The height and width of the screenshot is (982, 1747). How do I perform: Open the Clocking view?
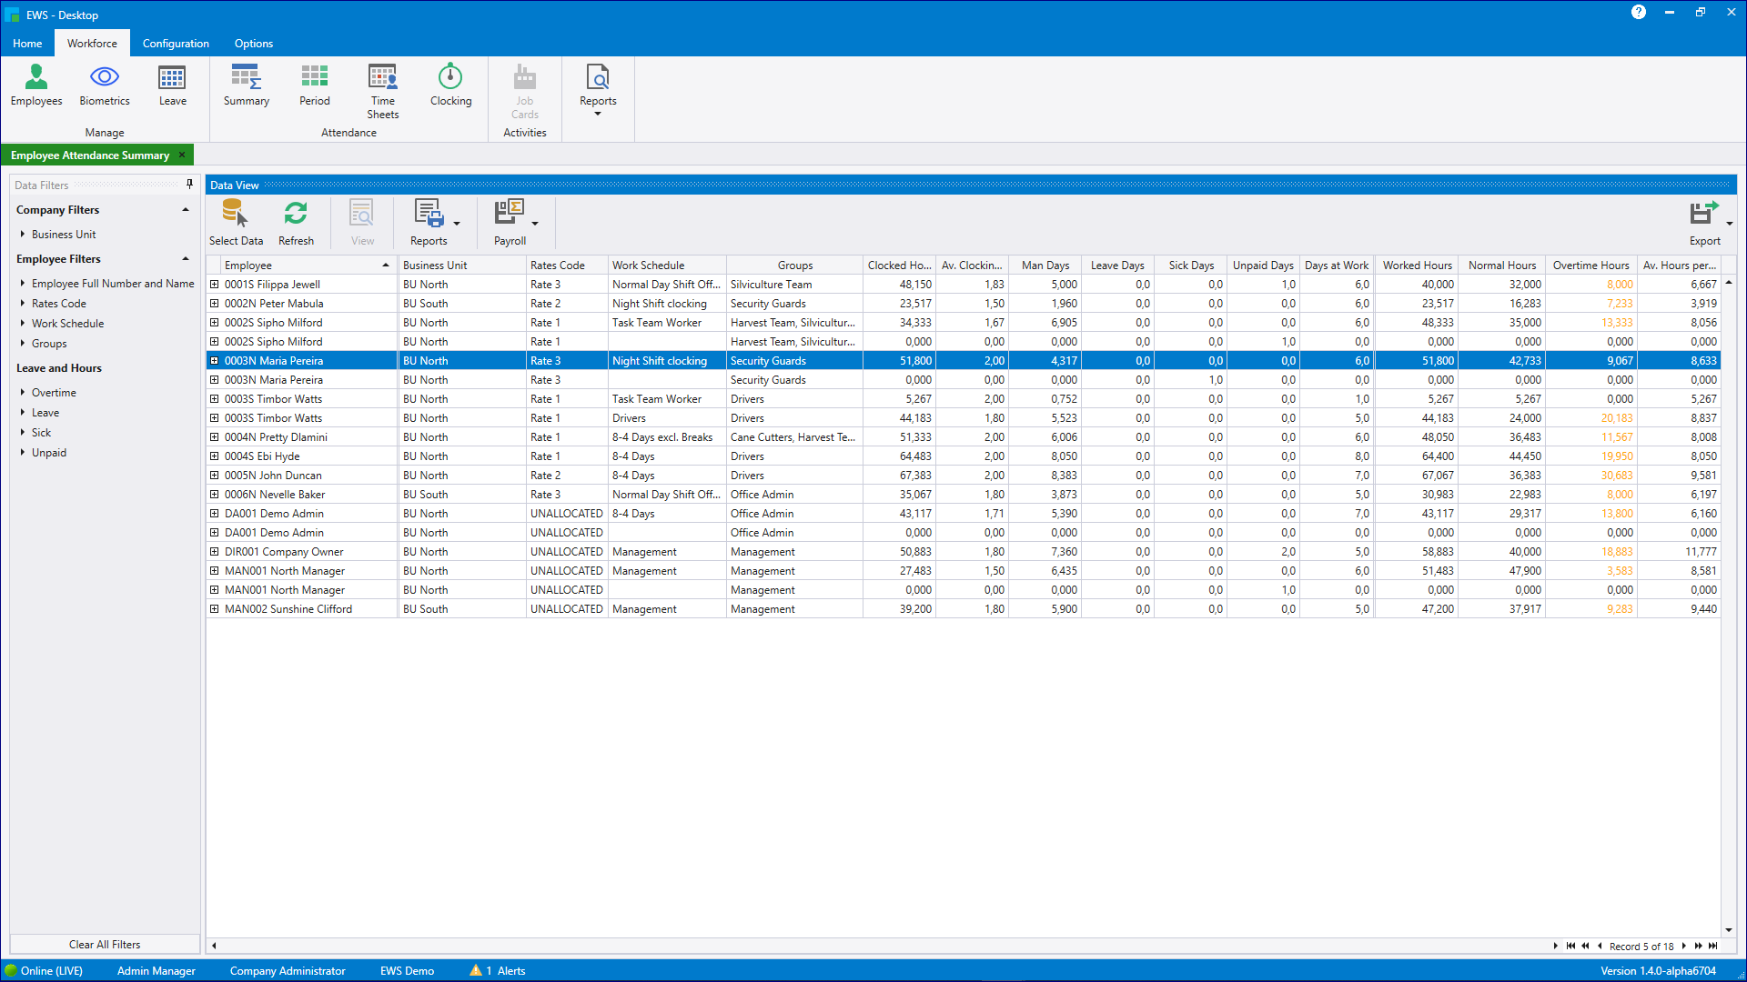click(450, 86)
